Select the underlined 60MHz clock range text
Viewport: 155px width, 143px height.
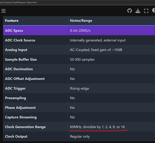pyautogui.click(x=97, y=127)
